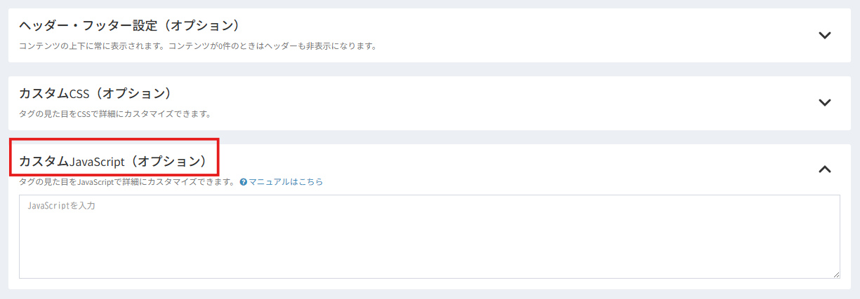Image resolution: width=860 pixels, height=299 pixels.
Task: Click blank space in the ヘッダー・フッター設定 card
Action: click(562, 35)
